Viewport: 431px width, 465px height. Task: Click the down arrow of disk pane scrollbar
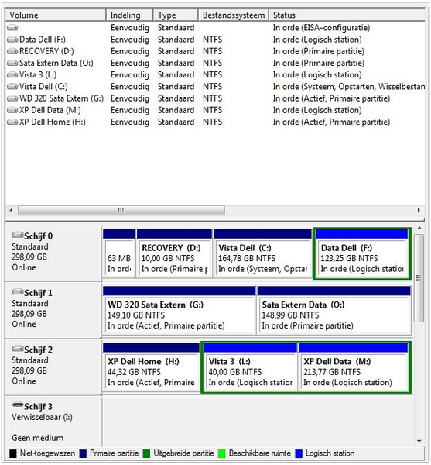pos(419,441)
